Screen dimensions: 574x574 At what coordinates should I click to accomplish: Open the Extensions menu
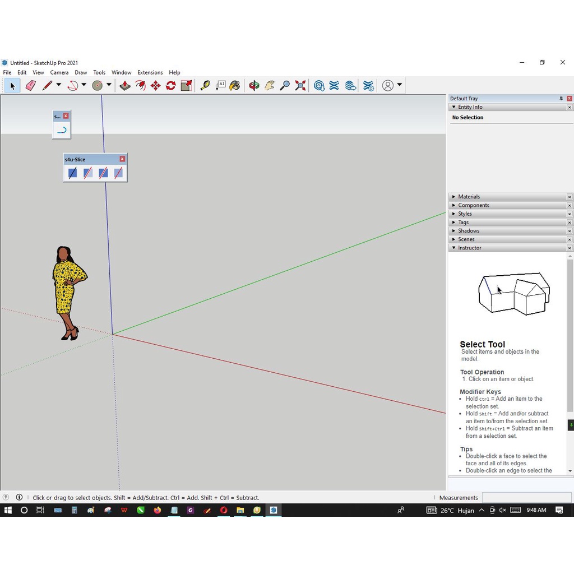click(x=150, y=72)
